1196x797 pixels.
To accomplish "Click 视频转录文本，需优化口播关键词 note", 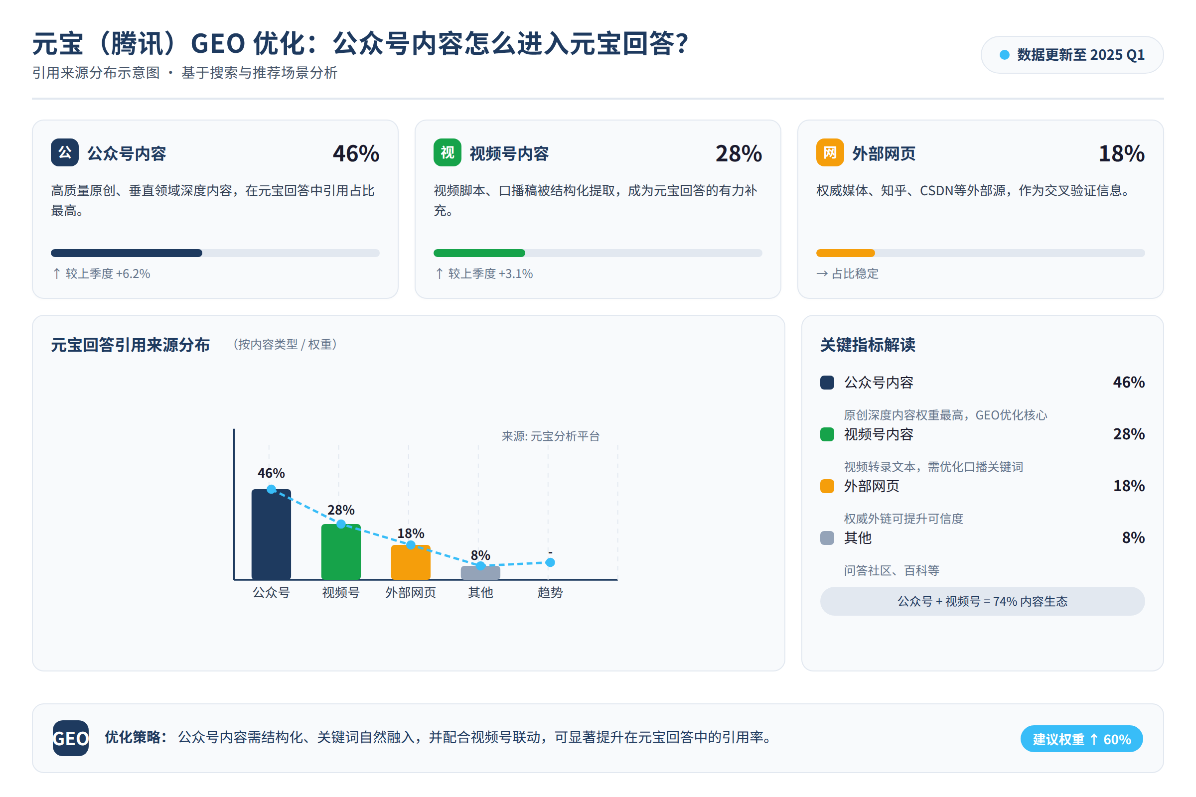I will click(x=933, y=467).
